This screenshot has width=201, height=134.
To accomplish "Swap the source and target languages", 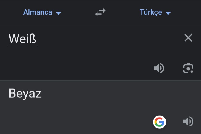I will (x=100, y=12).
